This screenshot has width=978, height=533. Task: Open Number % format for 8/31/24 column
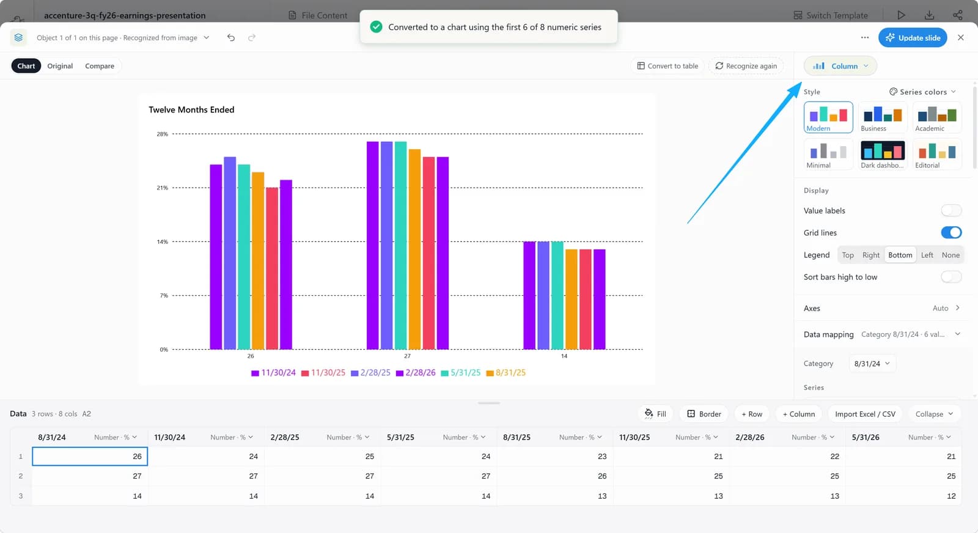click(116, 437)
